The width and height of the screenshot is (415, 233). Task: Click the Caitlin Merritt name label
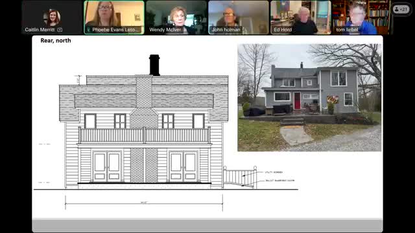click(40, 30)
